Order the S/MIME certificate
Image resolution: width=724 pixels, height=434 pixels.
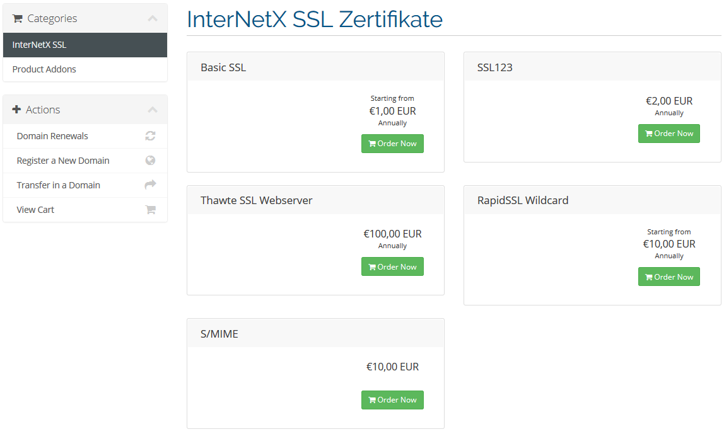[392, 400]
